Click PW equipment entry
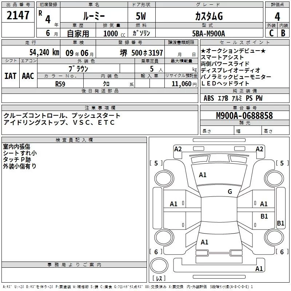The height and width of the screenshot is (291, 291). [x=259, y=98]
